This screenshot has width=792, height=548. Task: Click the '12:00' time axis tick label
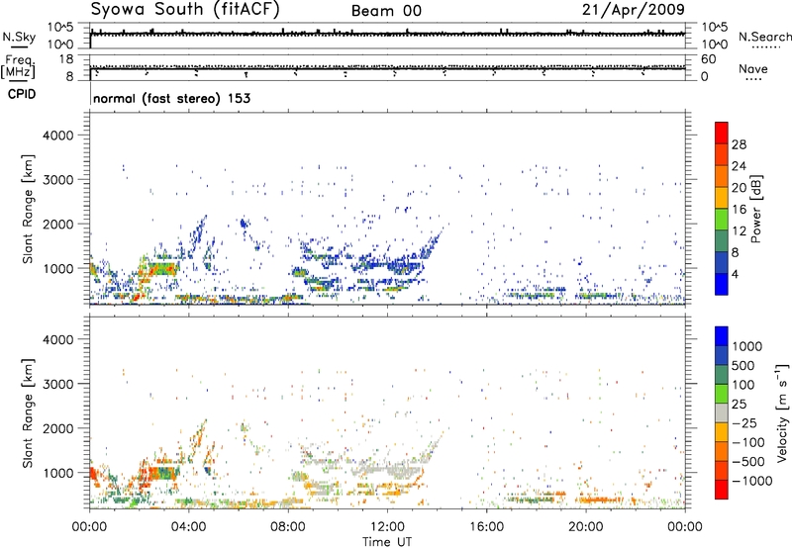(x=387, y=527)
